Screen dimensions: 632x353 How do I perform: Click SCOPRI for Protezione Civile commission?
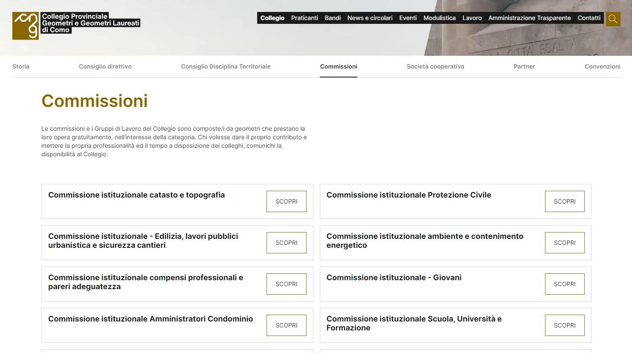pyautogui.click(x=565, y=201)
